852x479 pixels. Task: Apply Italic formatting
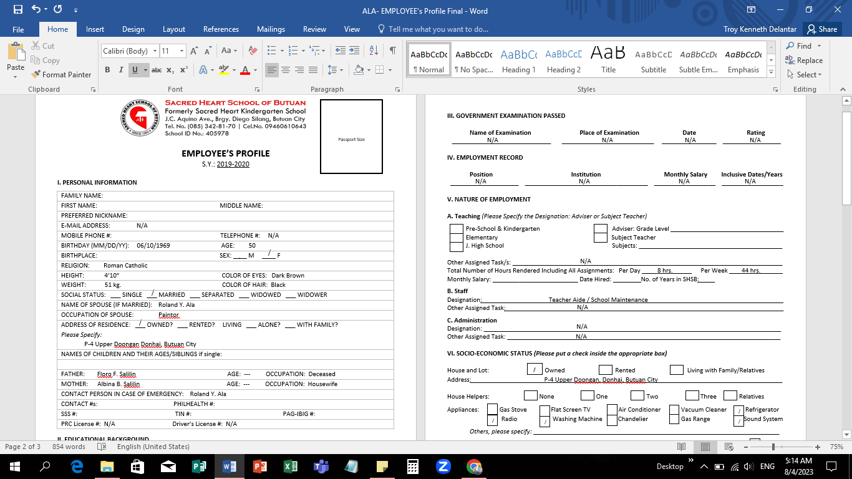coord(121,70)
